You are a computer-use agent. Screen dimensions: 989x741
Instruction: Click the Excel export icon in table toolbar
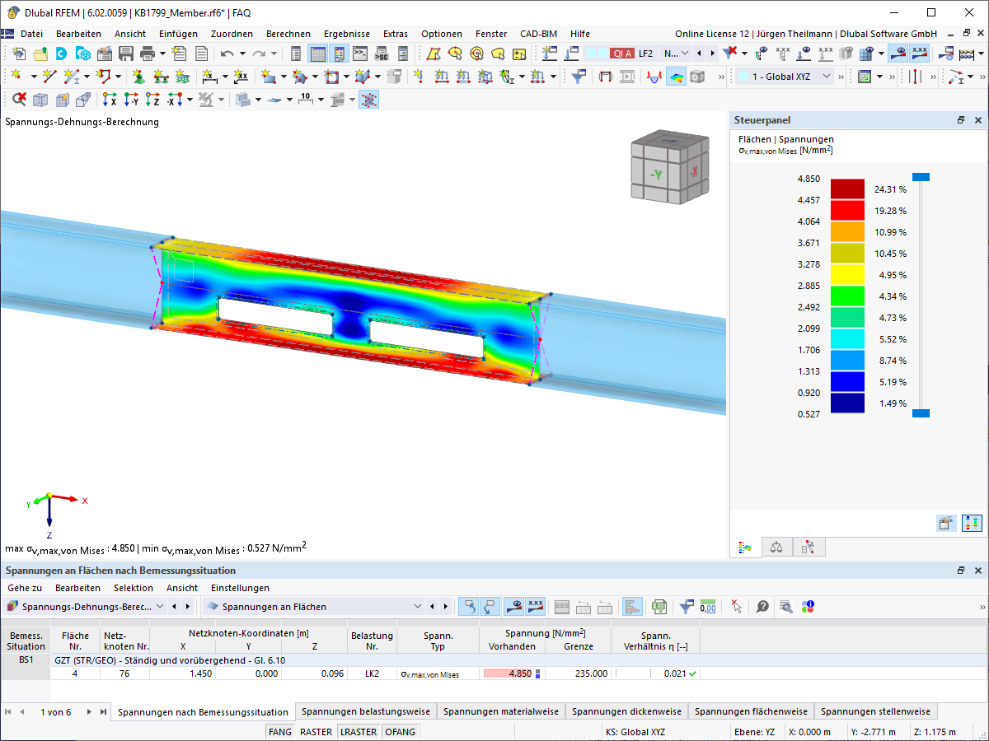coord(659,607)
